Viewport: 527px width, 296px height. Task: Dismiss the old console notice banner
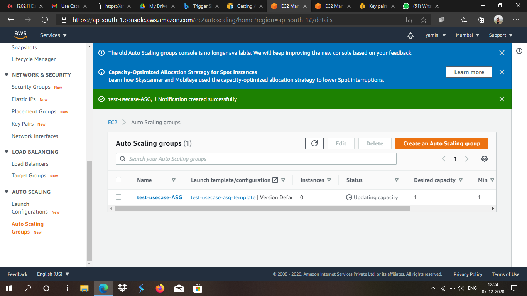[502, 53]
